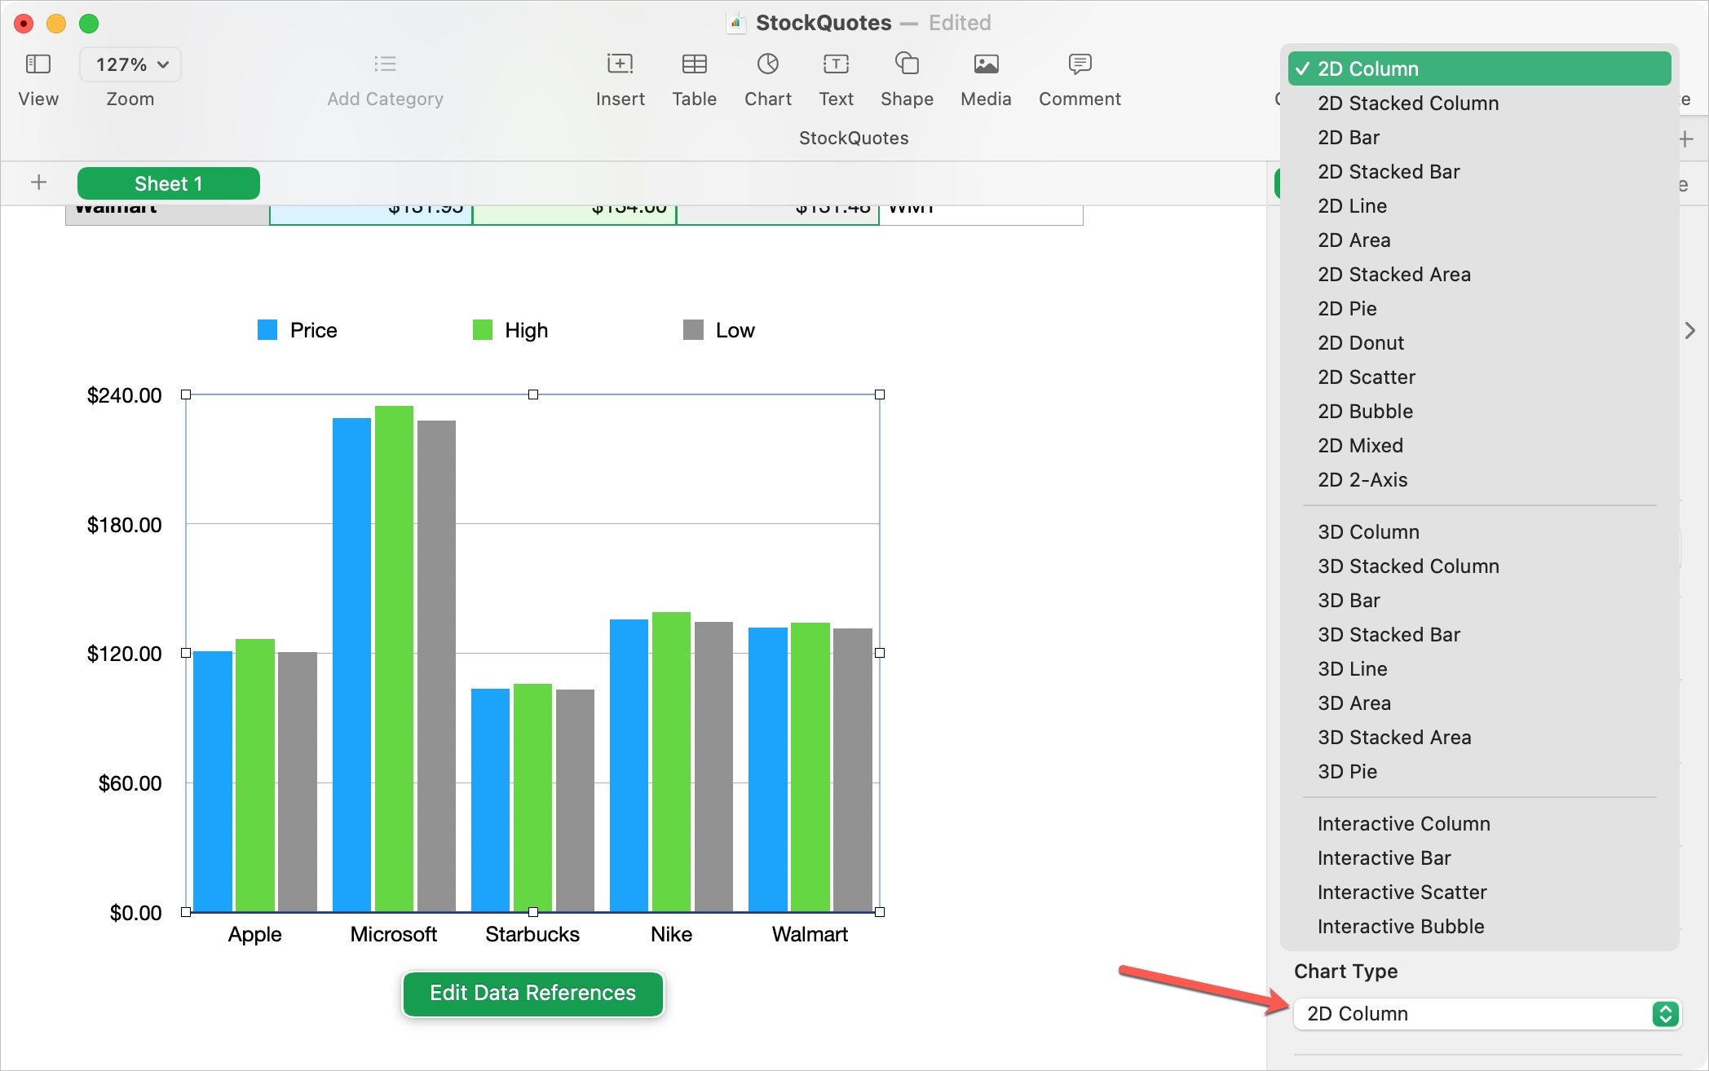
Task: Open the View sidebar options
Action: pos(38,64)
